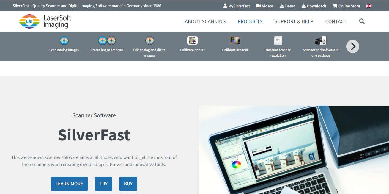
Task: Click the Calibrate printer icon
Action: pyautogui.click(x=192, y=40)
